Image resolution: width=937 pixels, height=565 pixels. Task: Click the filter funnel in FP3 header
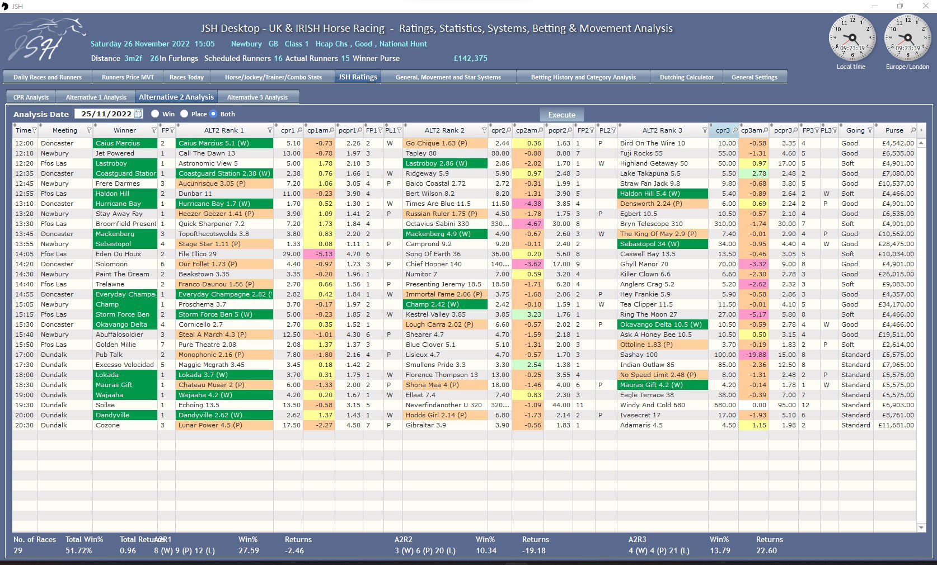(817, 130)
